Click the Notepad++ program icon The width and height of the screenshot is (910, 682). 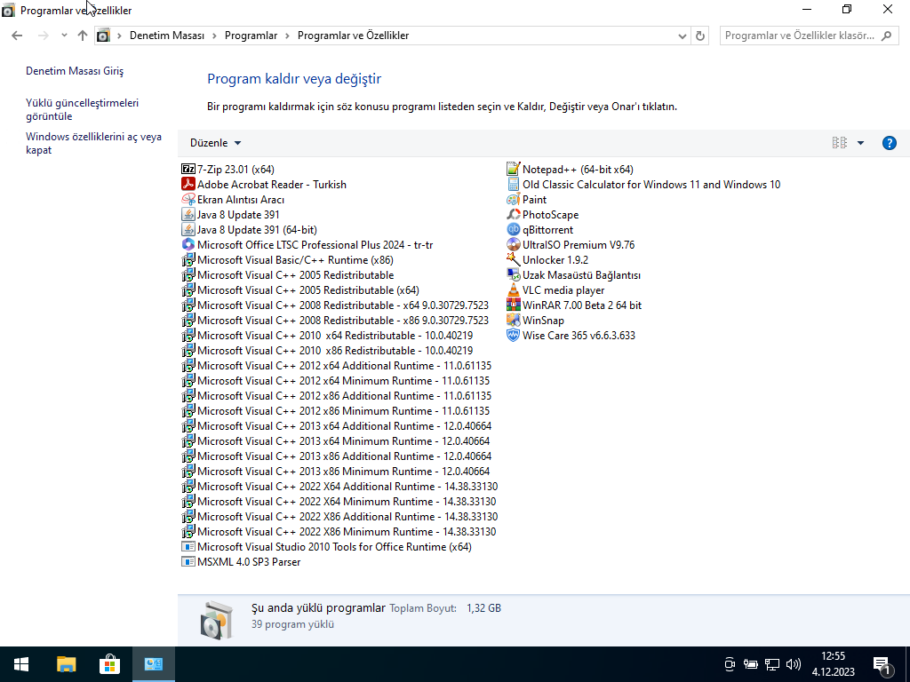(x=513, y=170)
